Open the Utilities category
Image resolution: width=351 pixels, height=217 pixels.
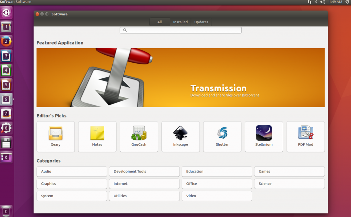(x=144, y=196)
